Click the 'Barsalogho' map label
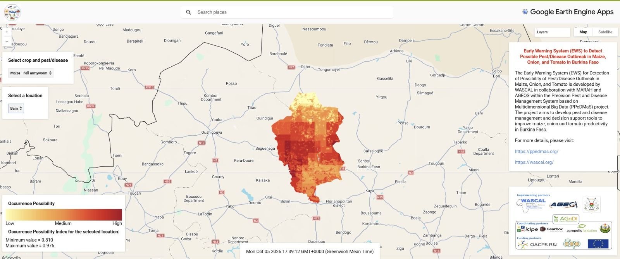The image size is (620, 259). pyautogui.click(x=373, y=151)
